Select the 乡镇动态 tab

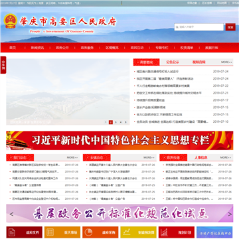[x=97, y=157]
